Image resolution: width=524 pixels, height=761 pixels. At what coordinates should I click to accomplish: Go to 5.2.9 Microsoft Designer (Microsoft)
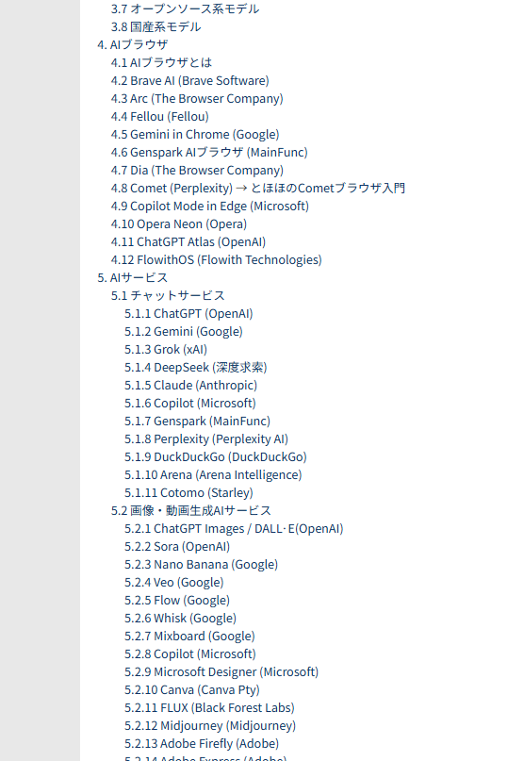tap(221, 673)
